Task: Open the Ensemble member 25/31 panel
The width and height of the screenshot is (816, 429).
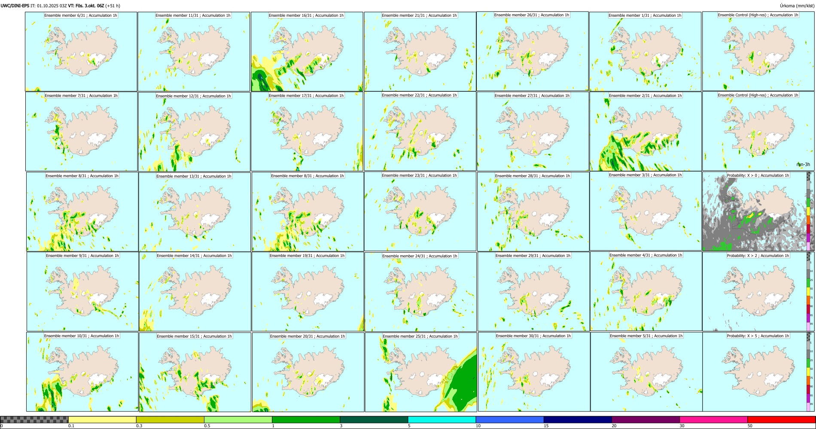Action: click(421, 372)
